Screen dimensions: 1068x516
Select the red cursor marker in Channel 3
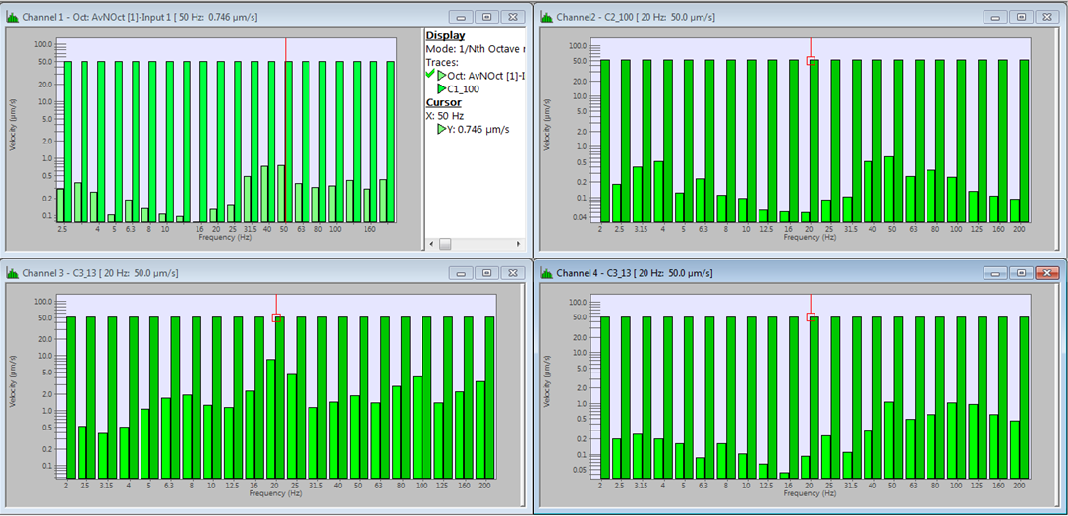tap(276, 317)
